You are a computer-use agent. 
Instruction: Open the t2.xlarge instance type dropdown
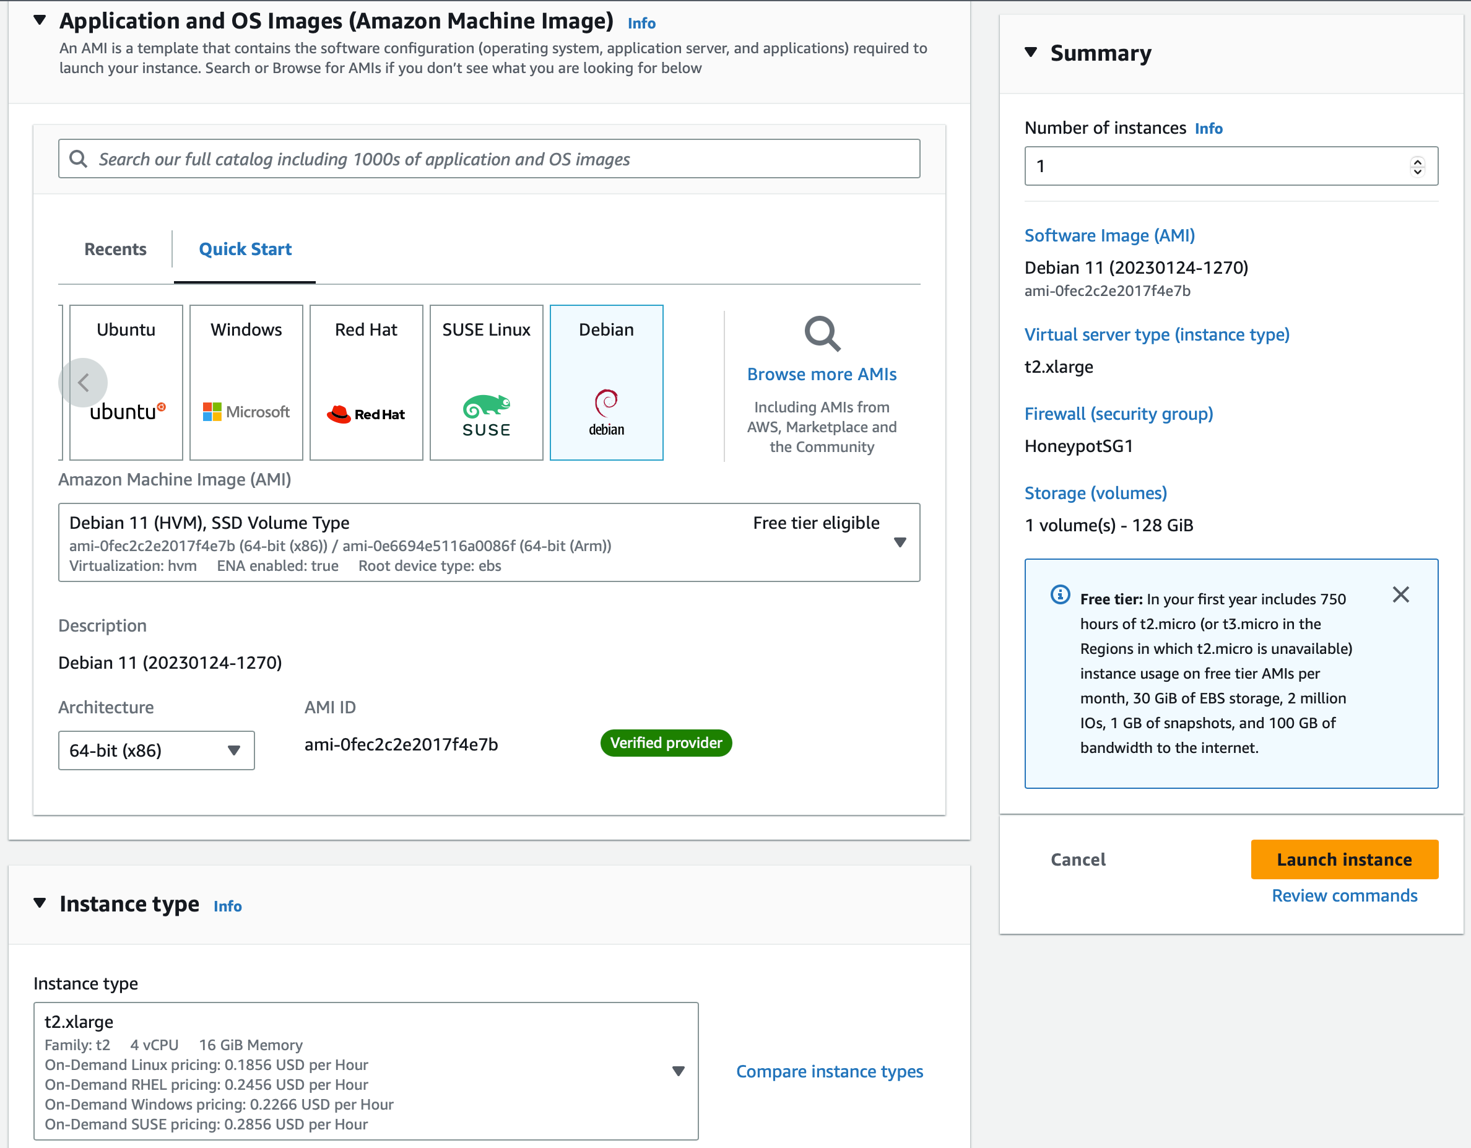point(679,1071)
